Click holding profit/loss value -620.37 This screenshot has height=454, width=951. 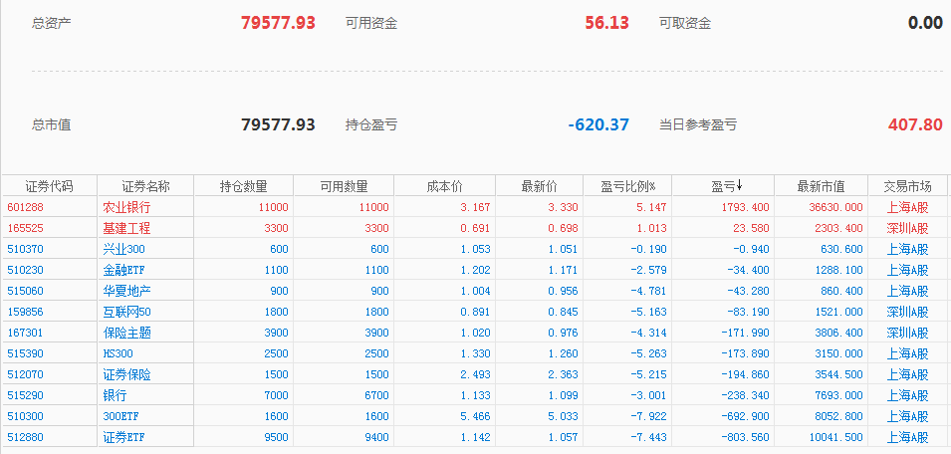pos(598,124)
